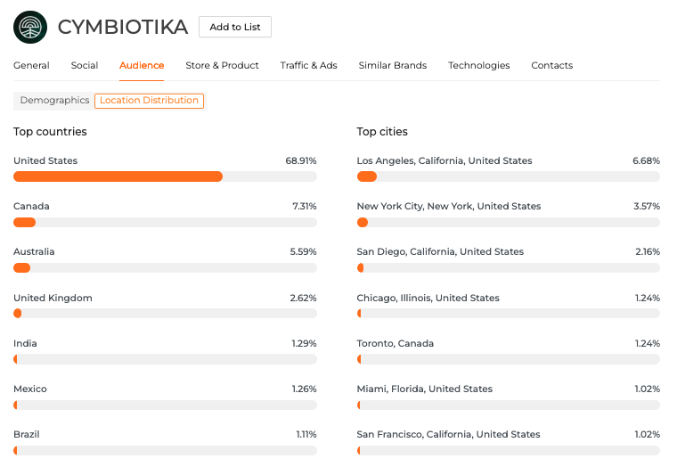Click the New York City bar
This screenshot has width=677, height=467.
point(508,222)
